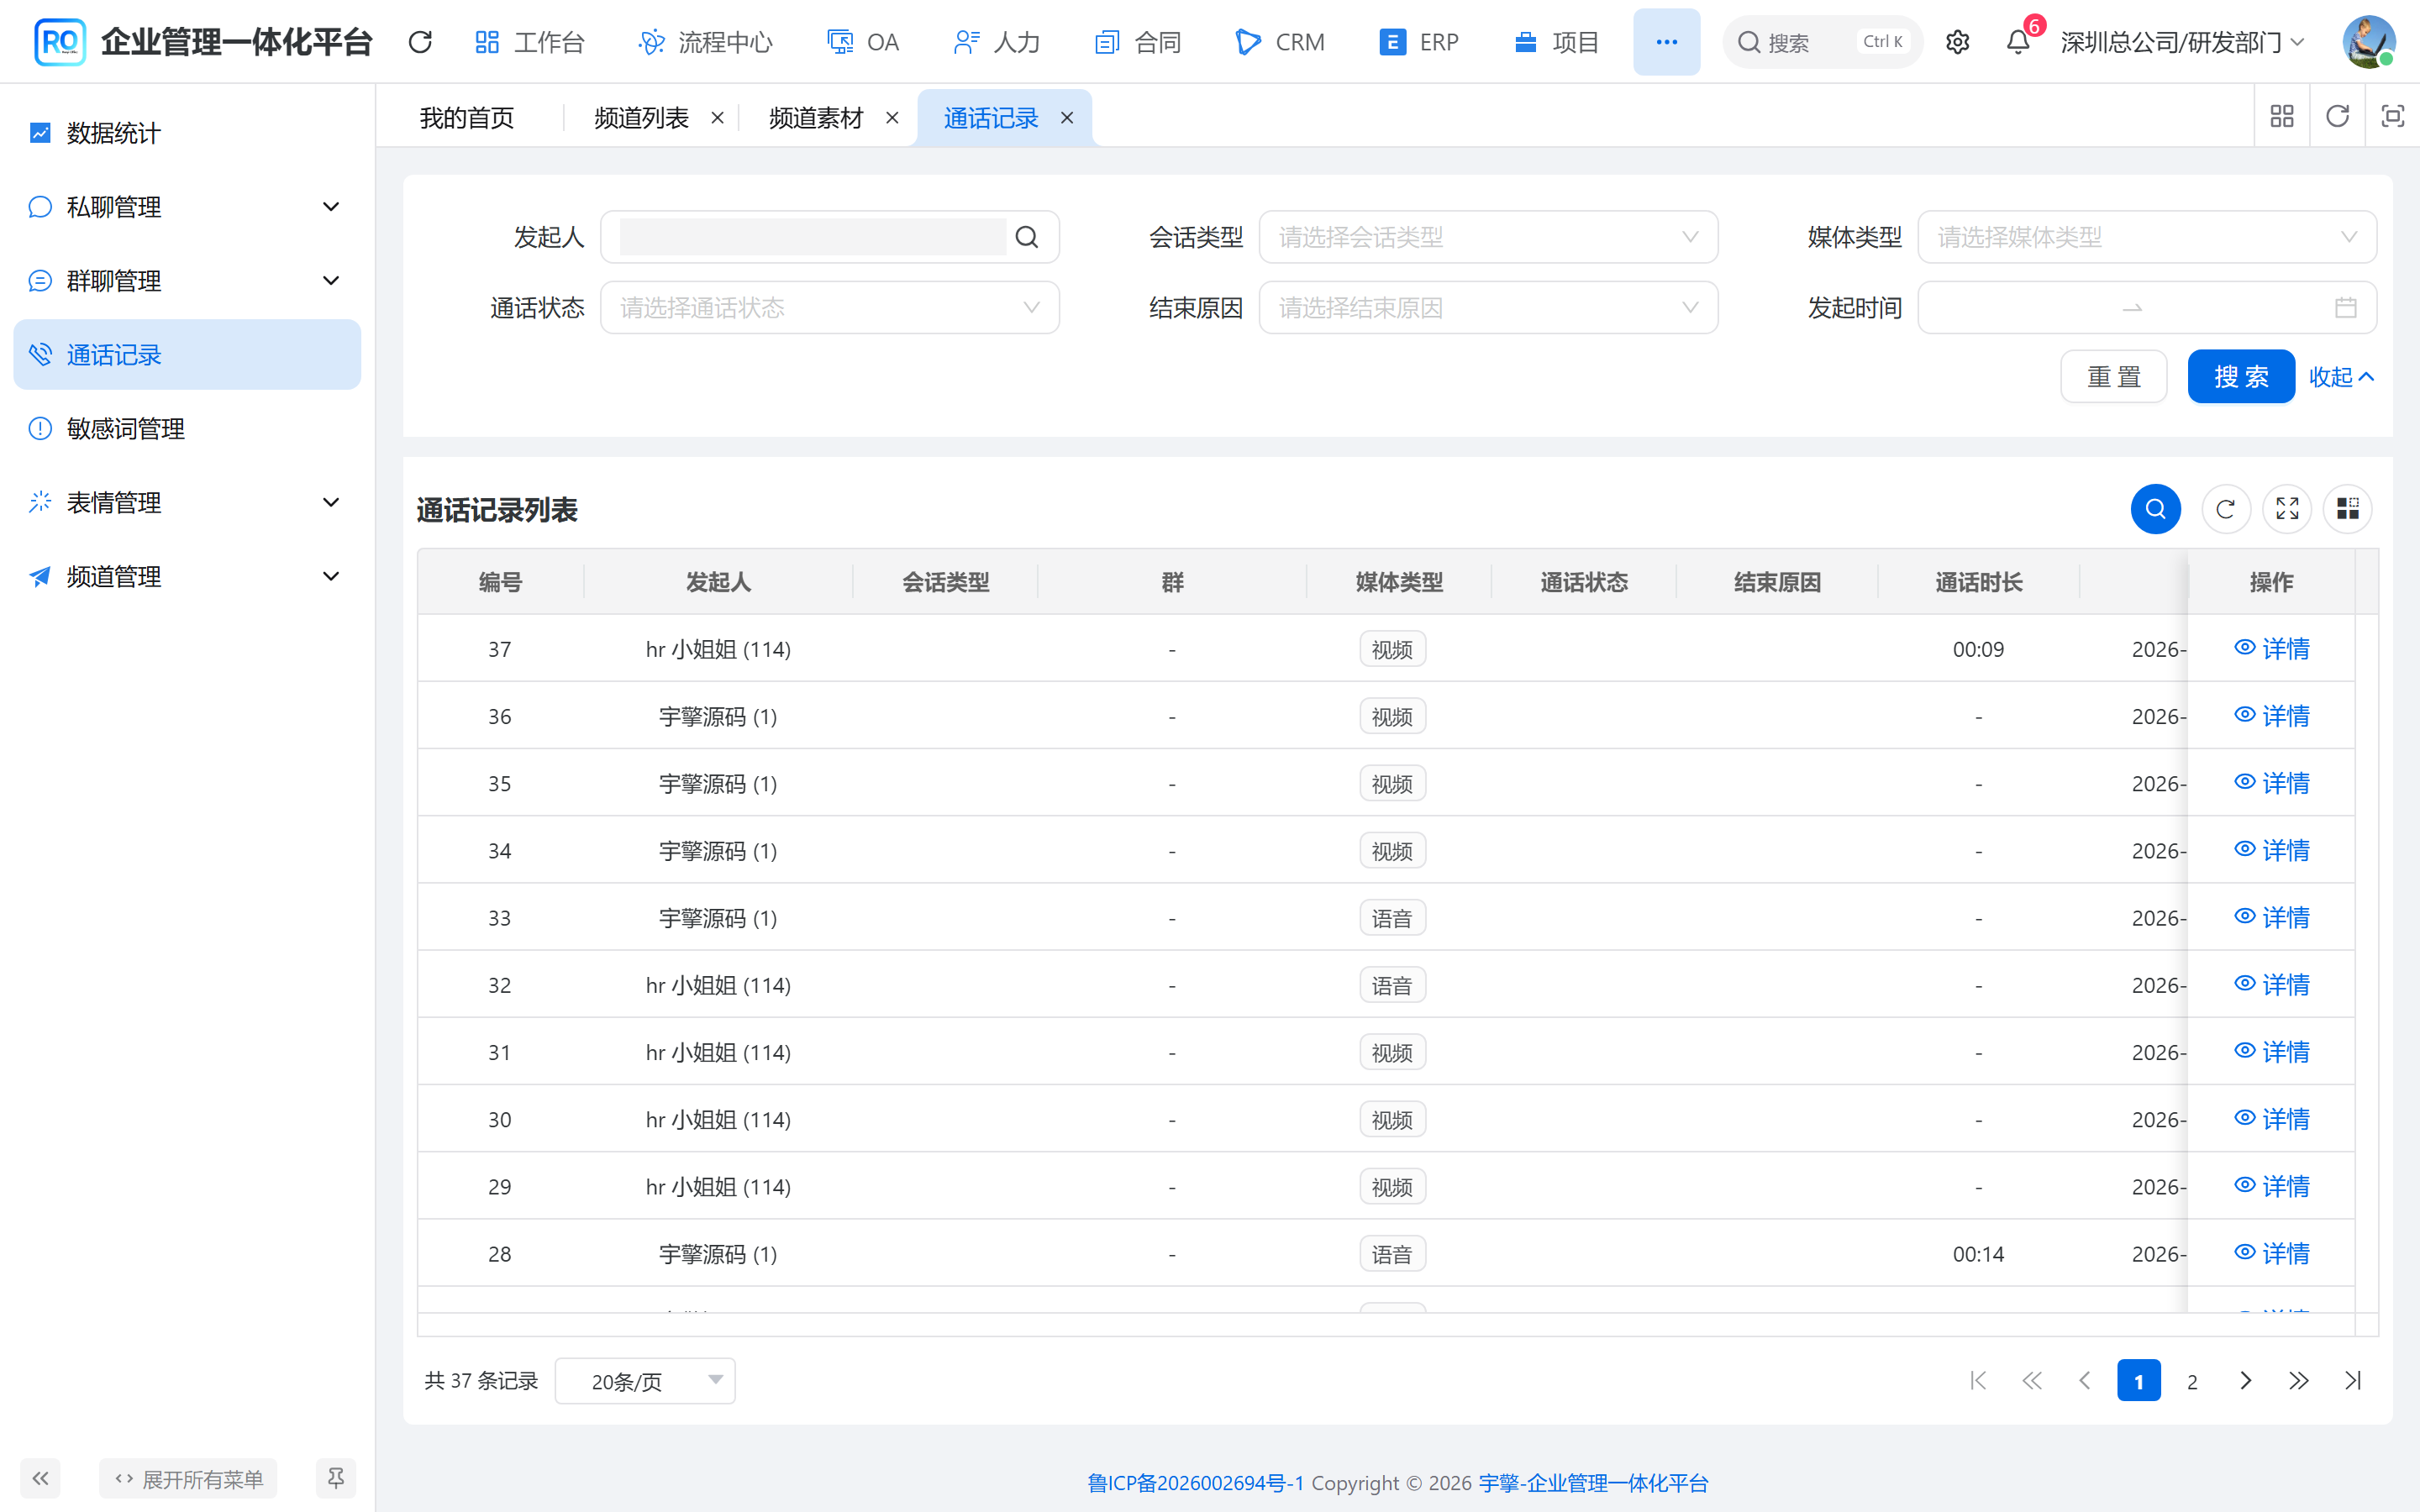Open the 媒体类型 dropdown
The height and width of the screenshot is (1512, 2420).
tap(2147, 237)
